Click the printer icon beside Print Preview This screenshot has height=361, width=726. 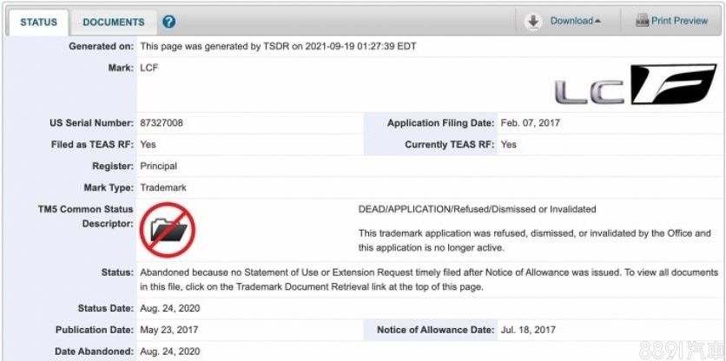coord(643,21)
